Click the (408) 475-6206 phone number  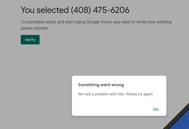coord(100,10)
